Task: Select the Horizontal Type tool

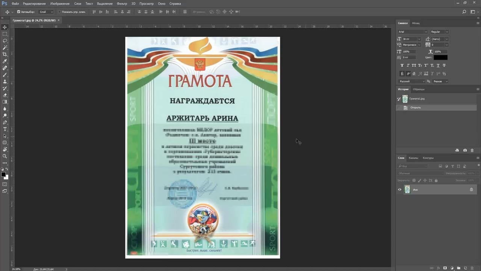Action: click(5, 129)
